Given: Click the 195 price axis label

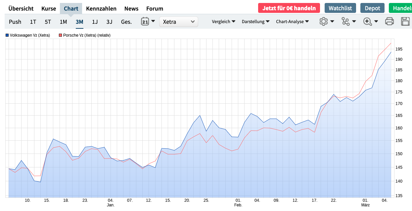Looking at the screenshot, I should (x=398, y=49).
